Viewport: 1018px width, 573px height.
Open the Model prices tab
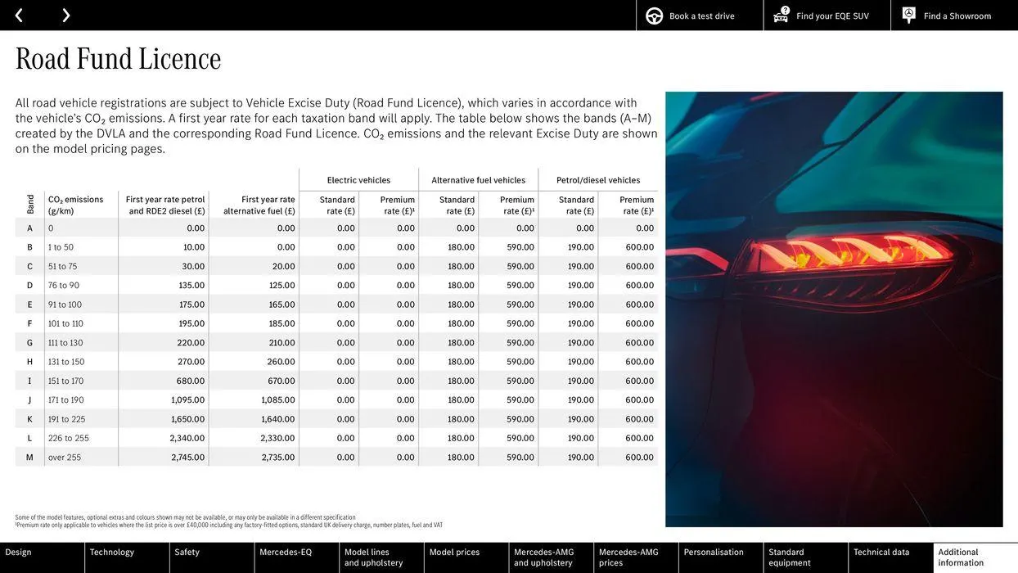[x=466, y=557]
